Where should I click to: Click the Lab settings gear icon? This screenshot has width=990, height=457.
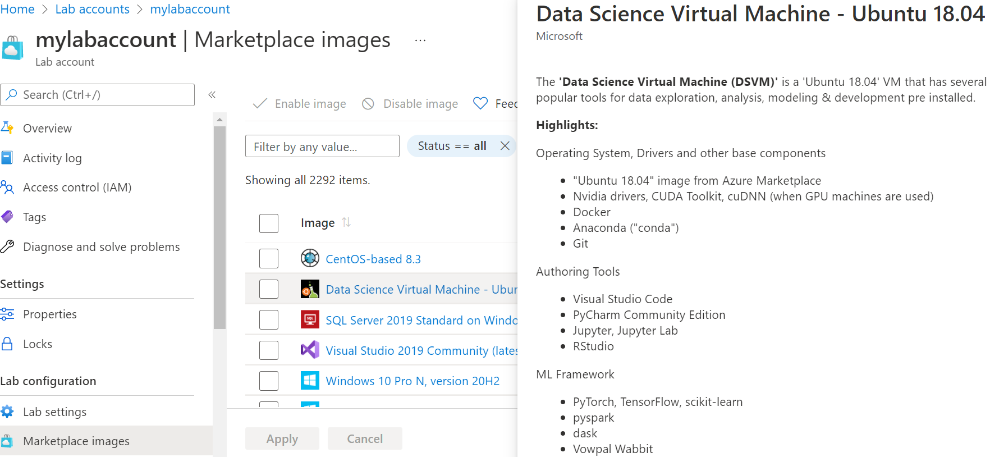(x=7, y=412)
